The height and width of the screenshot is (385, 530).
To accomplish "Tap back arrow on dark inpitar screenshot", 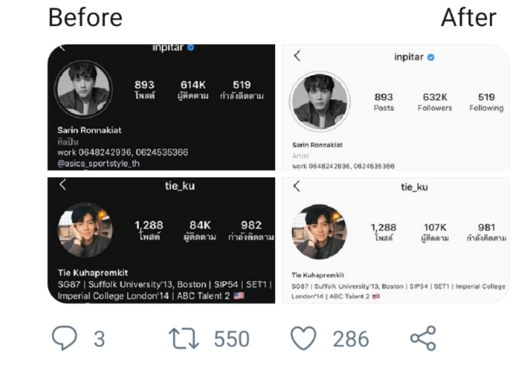I will tap(62, 48).
